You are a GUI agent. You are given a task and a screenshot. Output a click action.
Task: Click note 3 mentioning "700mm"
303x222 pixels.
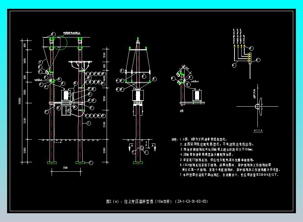pyautogui.click(x=217, y=149)
